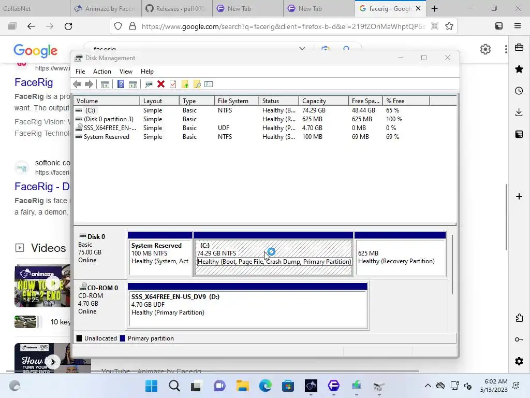Click the CD-ROM 0 label panel
530x398 pixels.
click(100, 305)
